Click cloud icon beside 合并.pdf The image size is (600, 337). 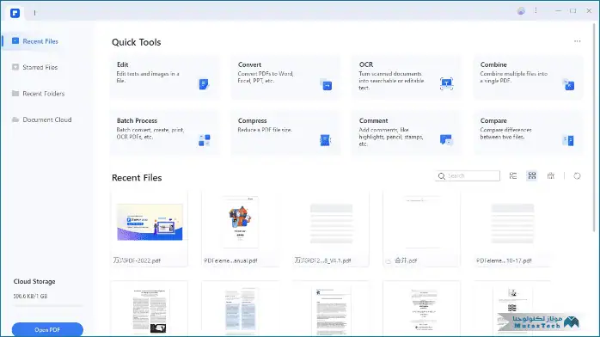388,261
